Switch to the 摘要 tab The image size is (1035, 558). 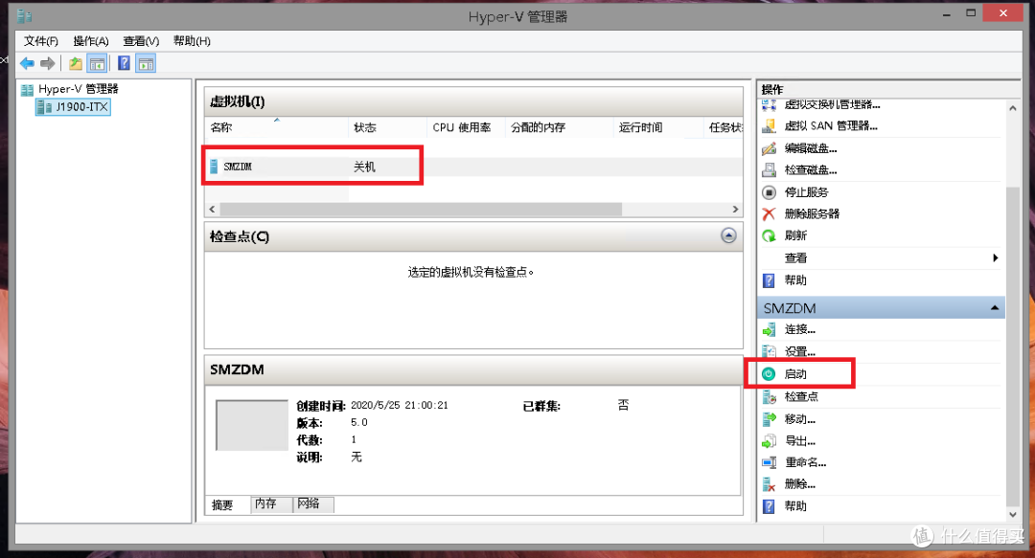[x=223, y=505]
